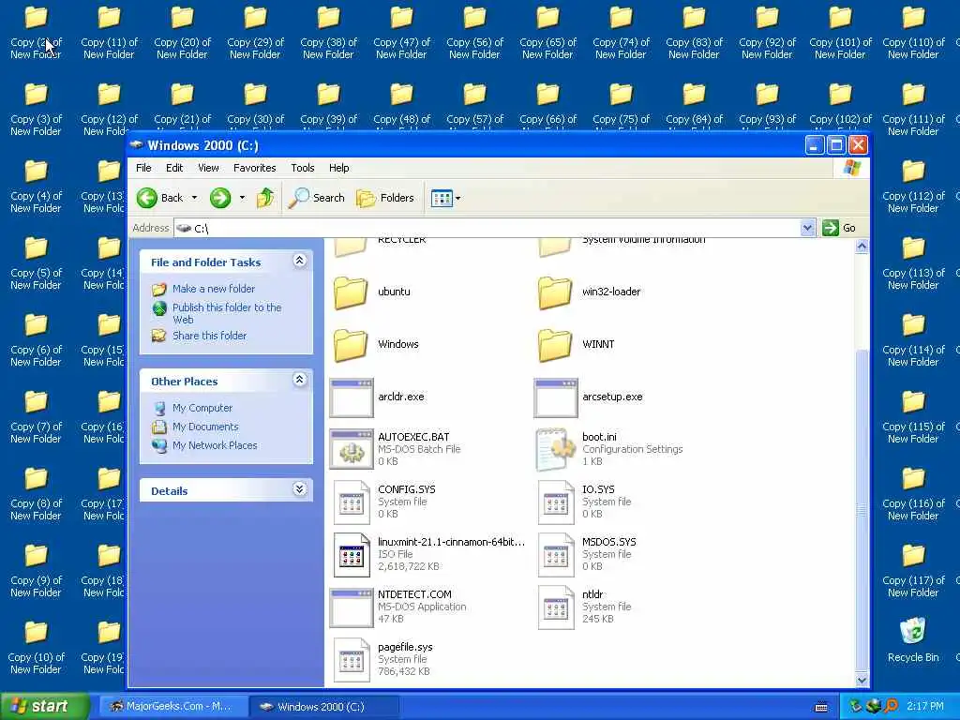Open the View menu
The width and height of the screenshot is (960, 720).
pyautogui.click(x=208, y=168)
